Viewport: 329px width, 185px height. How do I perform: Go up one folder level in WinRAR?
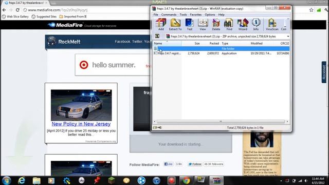[157, 36]
